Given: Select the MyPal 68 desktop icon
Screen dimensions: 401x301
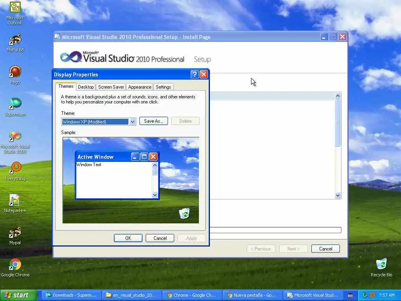Looking at the screenshot, I should (x=15, y=43).
